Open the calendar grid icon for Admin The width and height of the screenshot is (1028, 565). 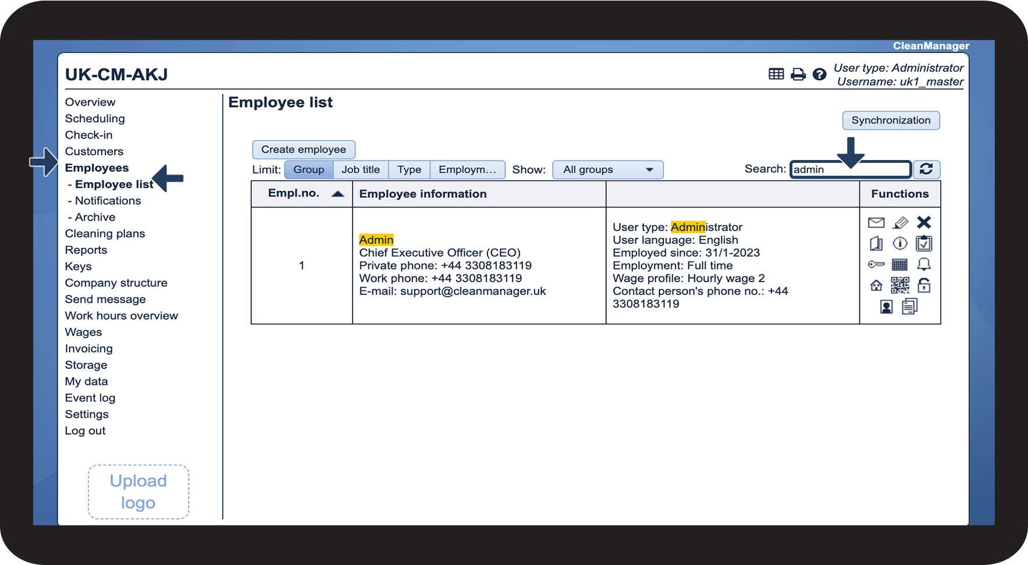point(900,265)
